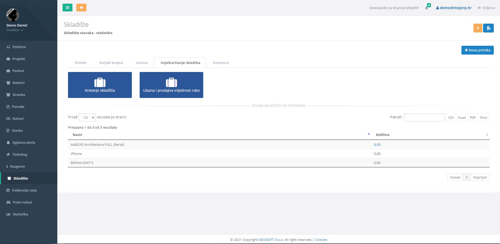The height and width of the screenshot is (244, 500).
Task: Switch to the Primke tab
Action: 81,63
